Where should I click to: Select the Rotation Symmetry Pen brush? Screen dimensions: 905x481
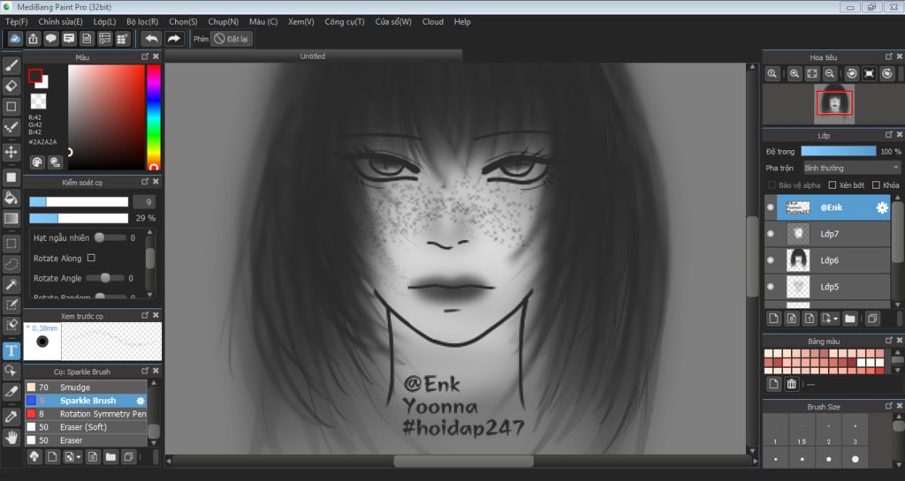tap(86, 414)
